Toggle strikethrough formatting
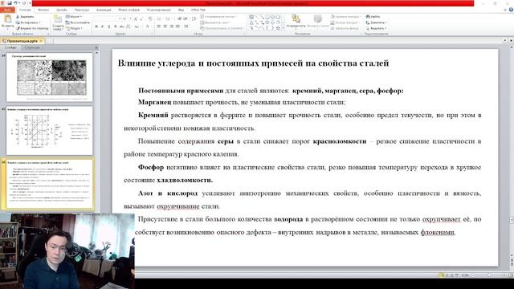 121,26
